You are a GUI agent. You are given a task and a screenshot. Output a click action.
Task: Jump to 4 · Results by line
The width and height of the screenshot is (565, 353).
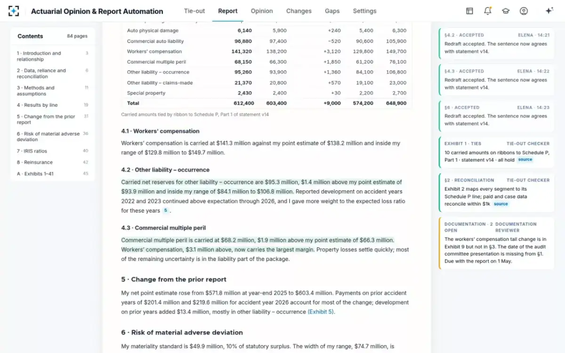(x=52, y=105)
